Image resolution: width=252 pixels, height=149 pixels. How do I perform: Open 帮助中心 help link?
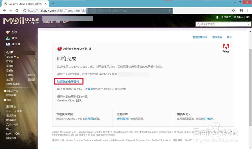point(238,17)
